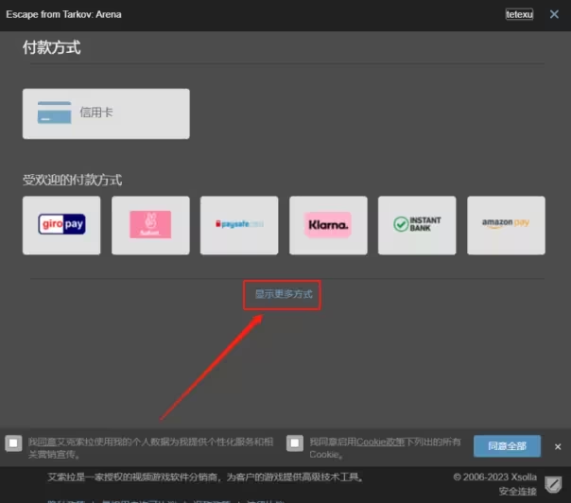
Task: Open the 同意 link in the data consent text
Action: point(43,442)
